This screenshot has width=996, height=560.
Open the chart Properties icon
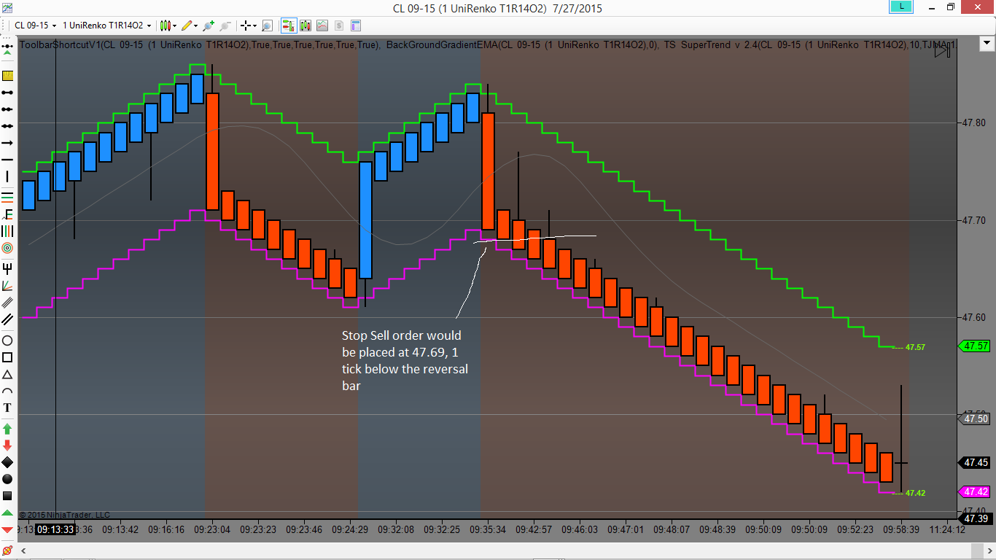point(356,26)
